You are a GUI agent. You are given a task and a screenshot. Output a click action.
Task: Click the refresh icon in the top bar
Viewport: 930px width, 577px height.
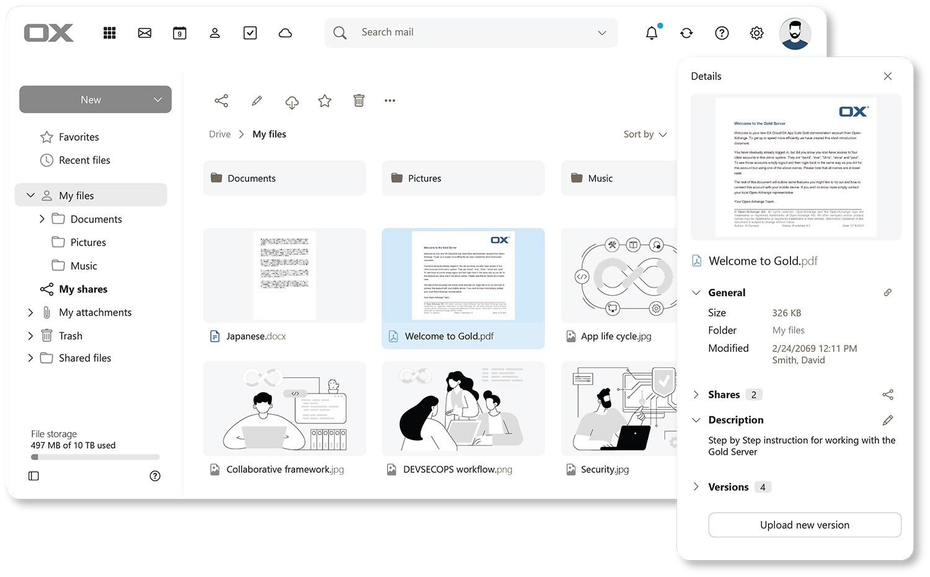[x=686, y=33]
